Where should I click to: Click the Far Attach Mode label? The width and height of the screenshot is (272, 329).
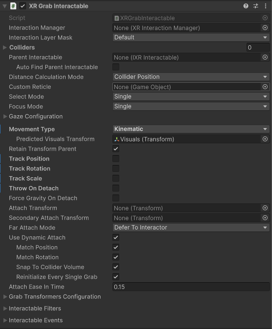(32, 228)
